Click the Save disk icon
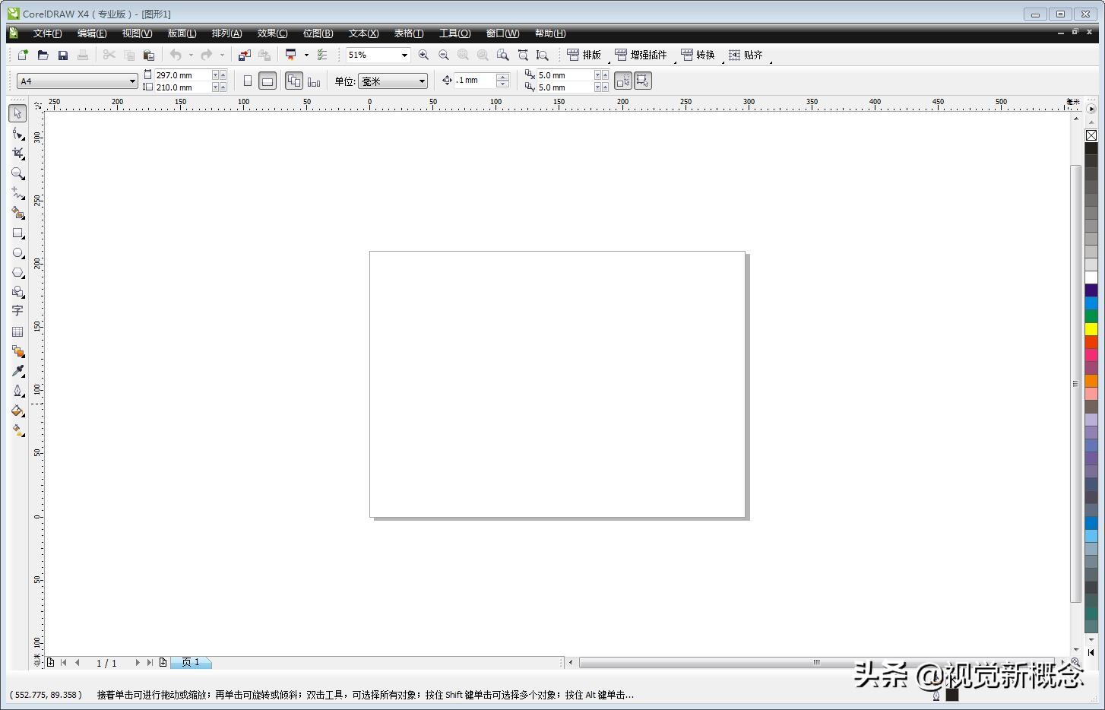Screen dimensions: 1105x710 63,55
